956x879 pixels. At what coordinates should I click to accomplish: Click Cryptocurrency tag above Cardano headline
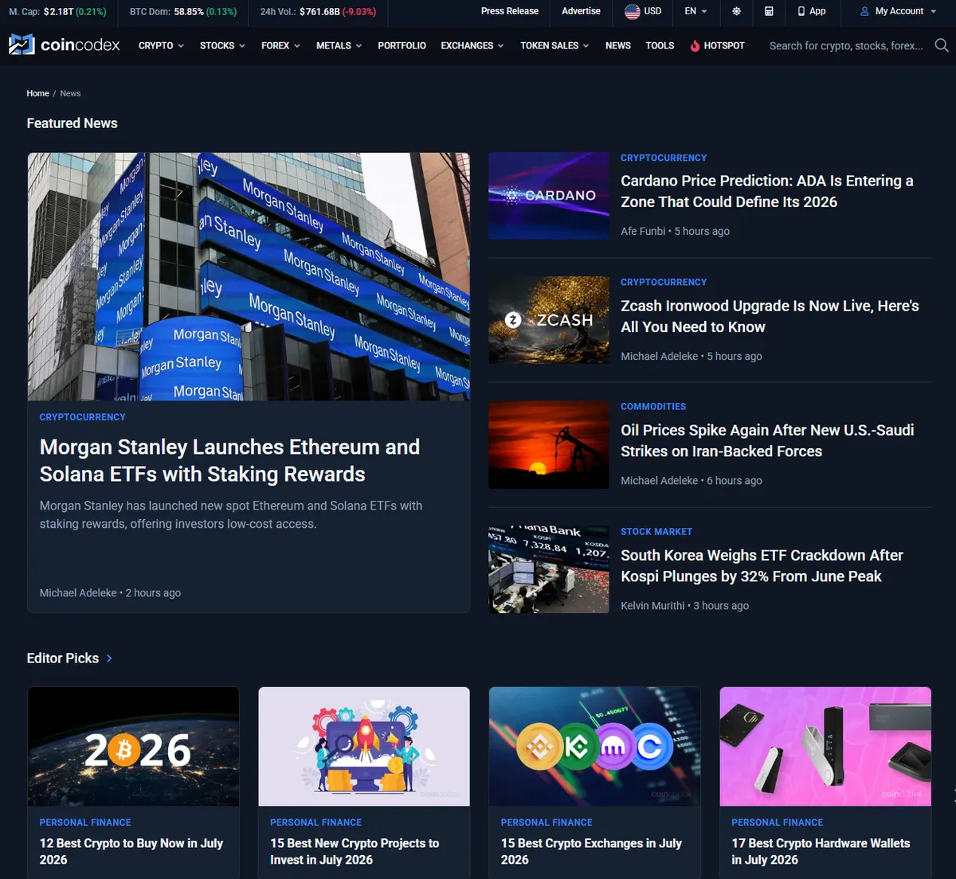[x=664, y=158]
